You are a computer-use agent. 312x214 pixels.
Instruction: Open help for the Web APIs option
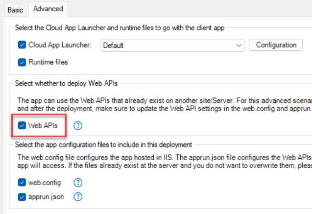tap(78, 126)
